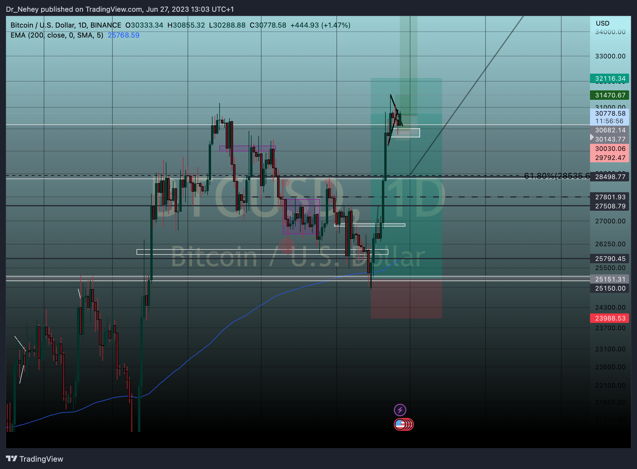Viewport: 637px width, 469px height.
Task: Click the 23100.00 axis price
Action: pyautogui.click(x=610, y=349)
